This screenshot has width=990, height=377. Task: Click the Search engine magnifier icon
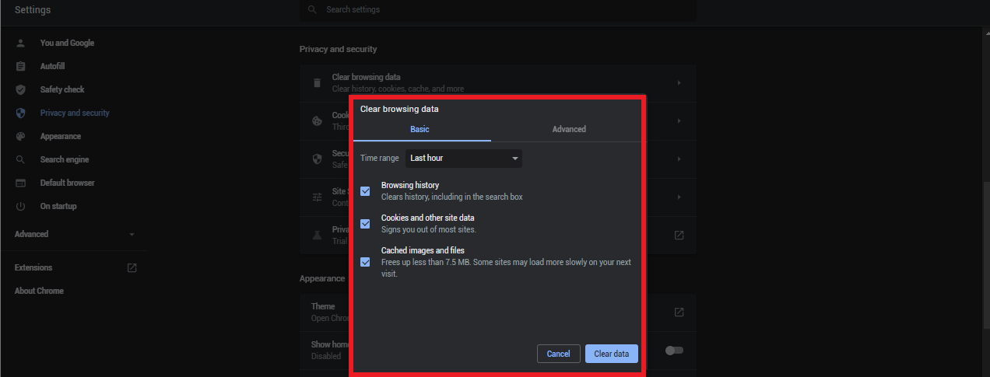[x=21, y=159]
